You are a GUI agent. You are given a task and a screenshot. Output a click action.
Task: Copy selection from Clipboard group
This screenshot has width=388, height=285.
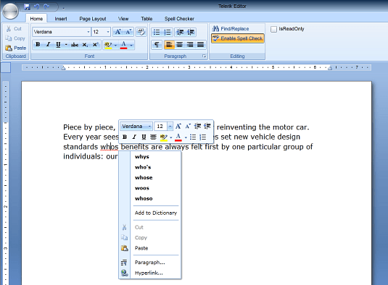click(x=15, y=38)
